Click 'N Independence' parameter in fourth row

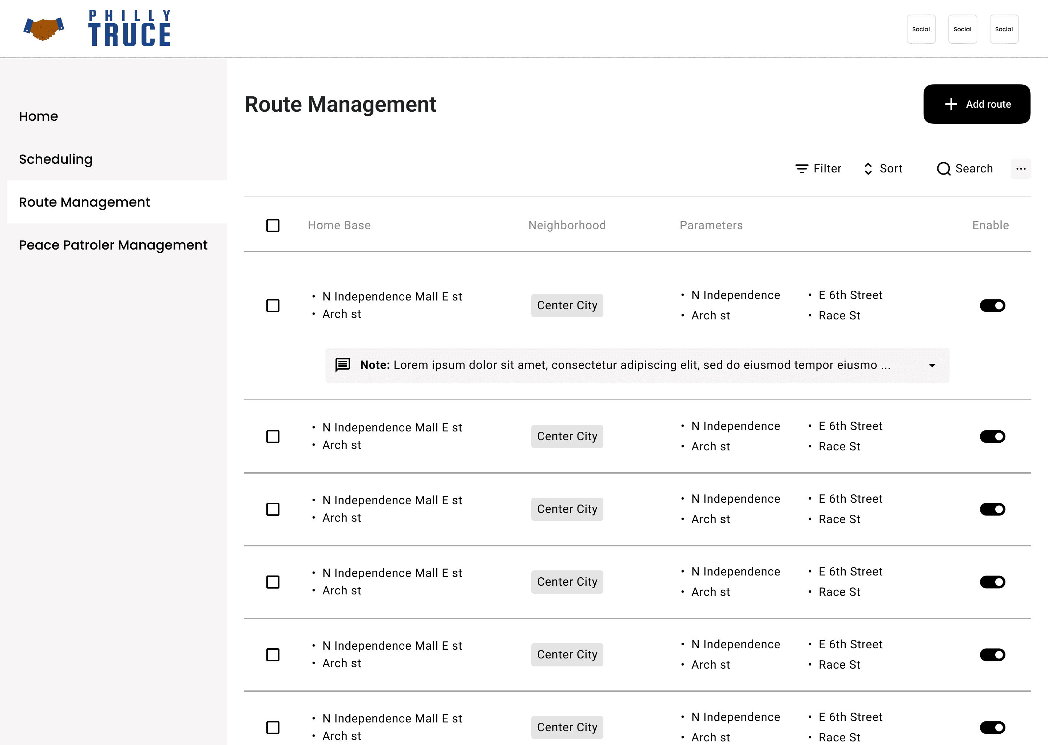pyautogui.click(x=735, y=571)
